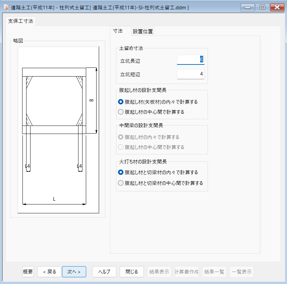Click the B dimension label in diagram
The height and width of the screenshot is (284, 287).
coord(92,100)
